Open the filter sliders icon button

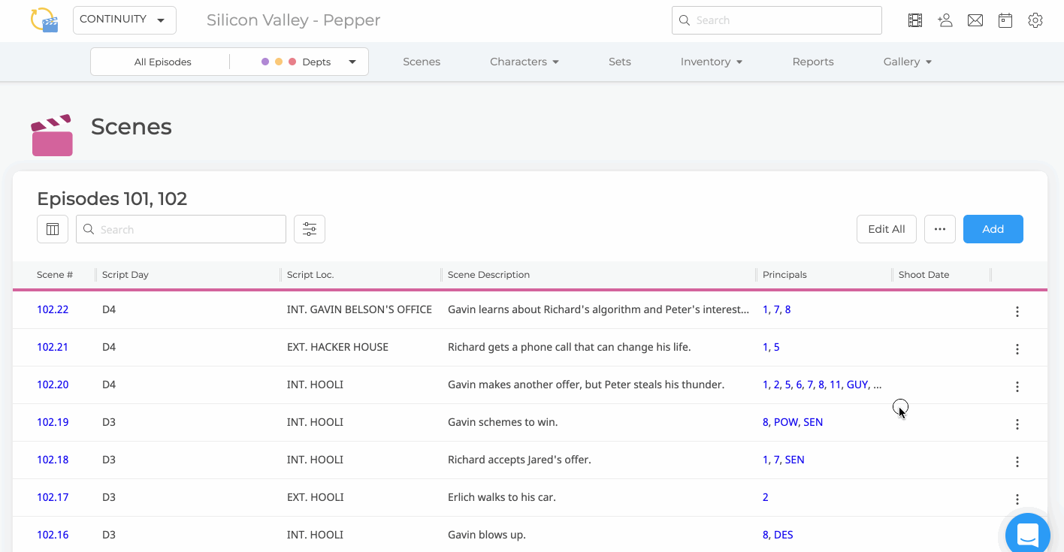(310, 229)
